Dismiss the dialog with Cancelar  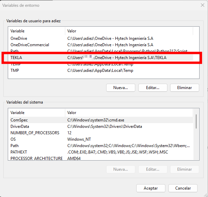pos(183,188)
